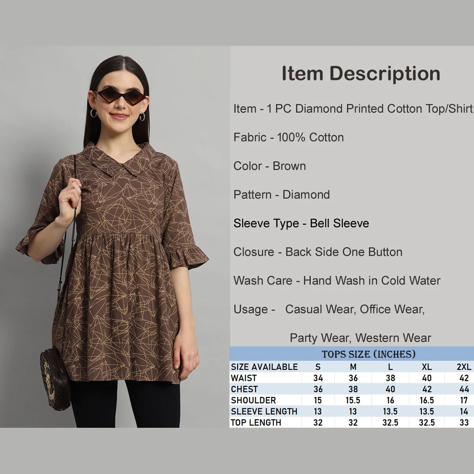The width and height of the screenshot is (474, 474).
Task: Click the 'S' size column header
Action: pyautogui.click(x=318, y=367)
